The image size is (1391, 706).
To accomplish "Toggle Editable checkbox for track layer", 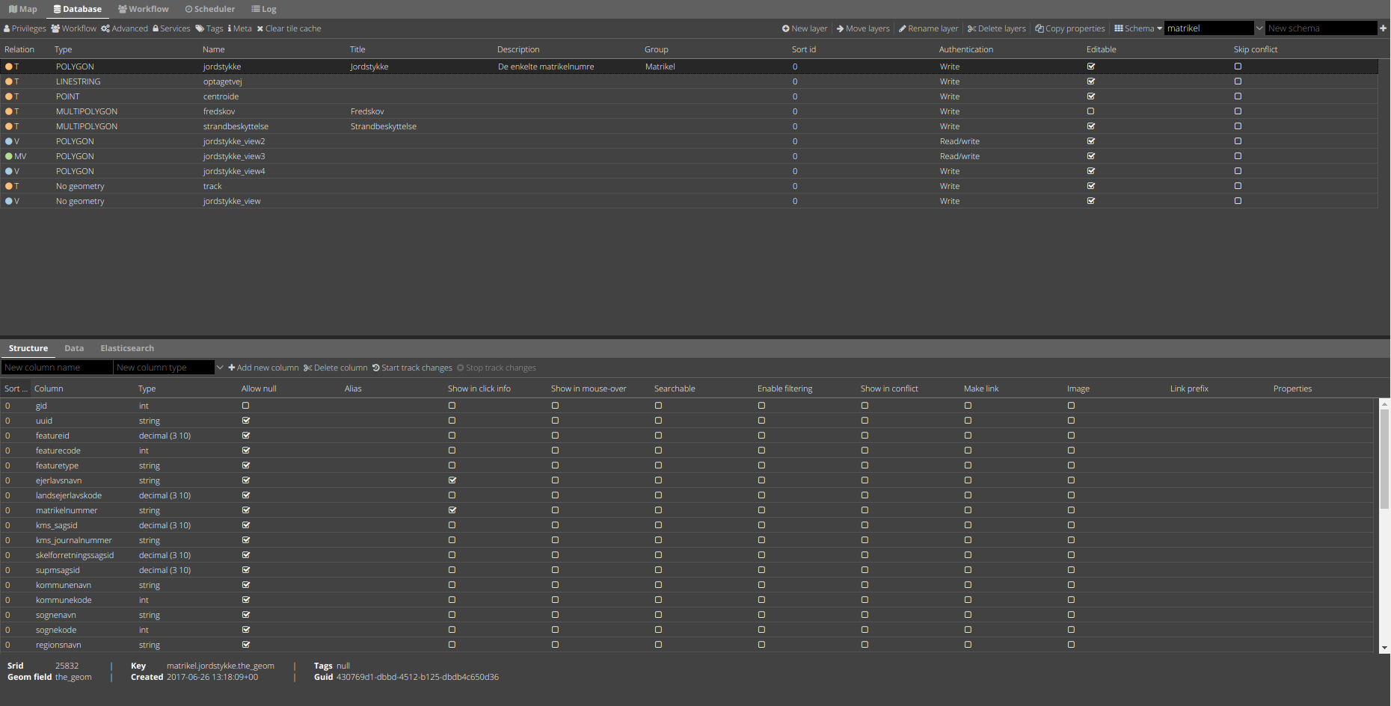I will (1091, 186).
